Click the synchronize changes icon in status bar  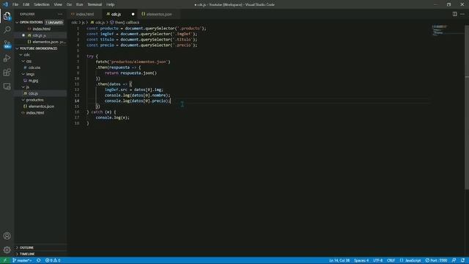click(x=39, y=260)
